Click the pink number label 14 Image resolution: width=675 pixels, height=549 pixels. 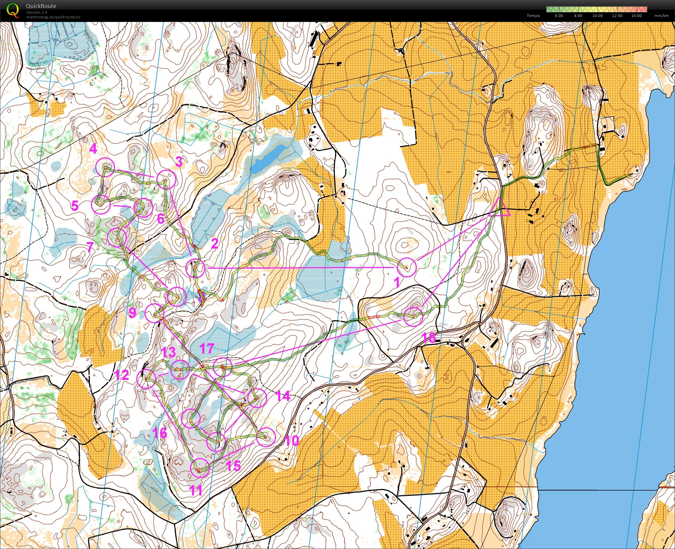[x=283, y=396]
